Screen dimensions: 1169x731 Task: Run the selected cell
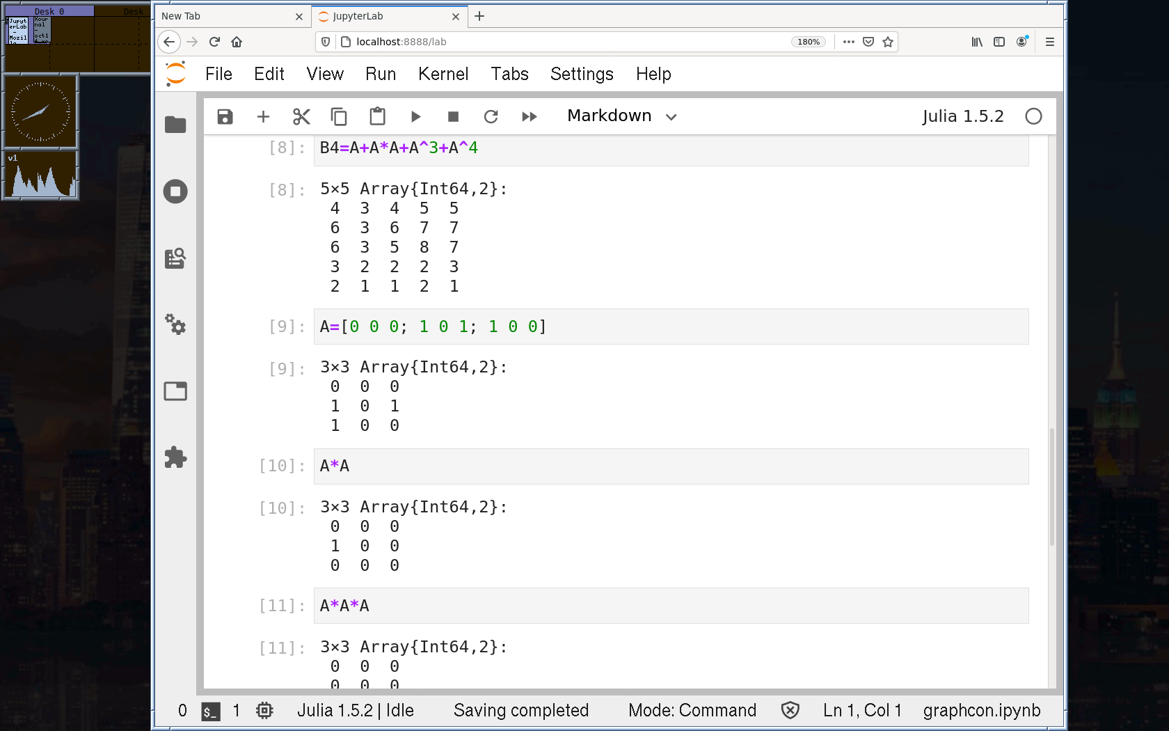pyautogui.click(x=415, y=117)
